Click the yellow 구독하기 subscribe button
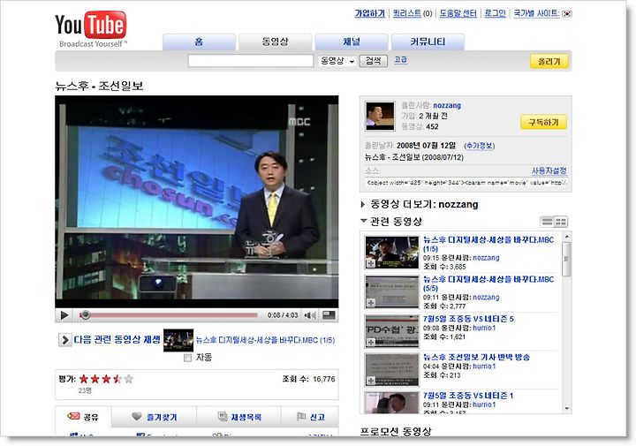636x446 pixels. pos(543,123)
